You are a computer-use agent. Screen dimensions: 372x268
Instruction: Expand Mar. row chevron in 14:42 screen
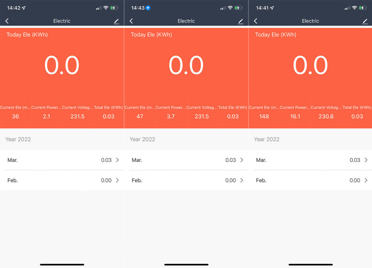117,160
